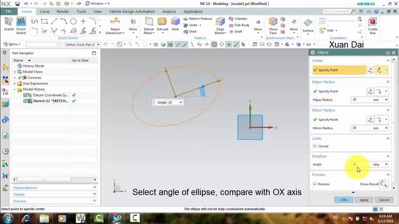399x224 pixels.
Task: Open Angle deg dropdown in dialog
Action: (386, 164)
